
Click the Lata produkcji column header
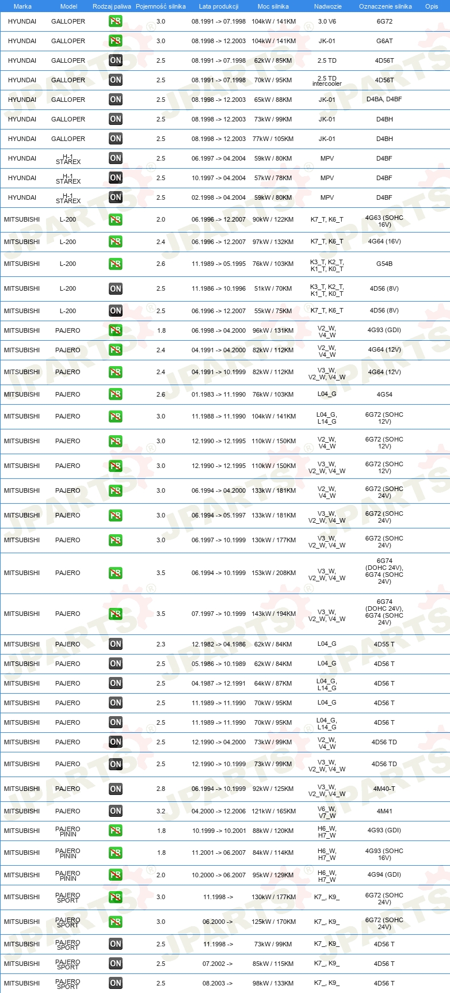tap(219, 6)
